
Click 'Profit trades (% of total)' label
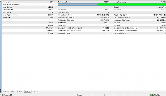coord(66,20)
